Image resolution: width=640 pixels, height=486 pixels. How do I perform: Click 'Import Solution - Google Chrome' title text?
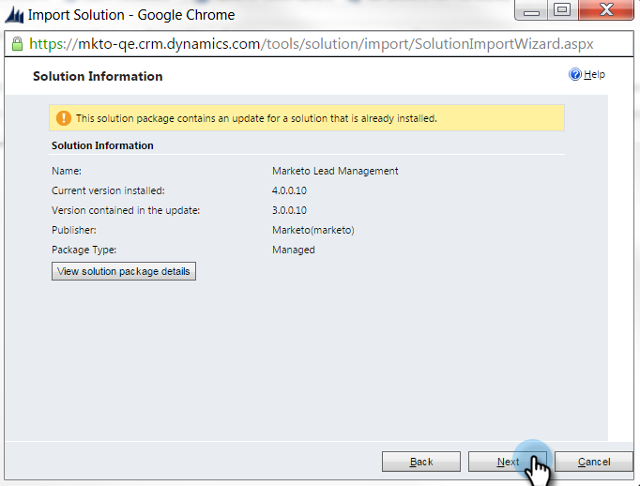pyautogui.click(x=131, y=15)
